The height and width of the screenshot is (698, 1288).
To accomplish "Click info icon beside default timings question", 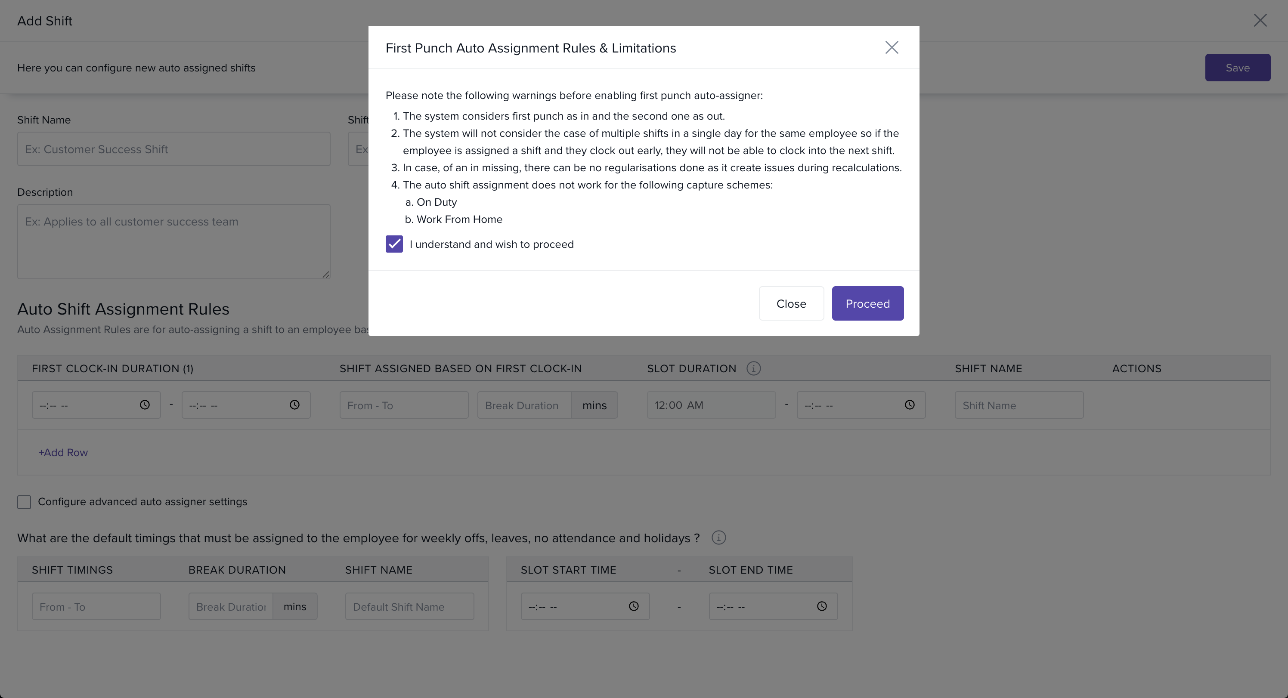I will tap(718, 538).
